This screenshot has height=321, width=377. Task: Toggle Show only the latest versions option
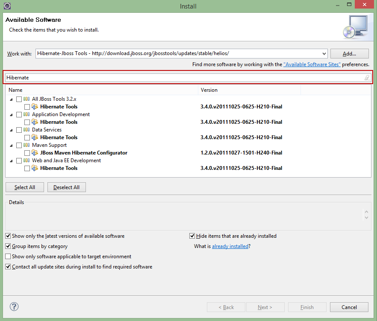8,236
